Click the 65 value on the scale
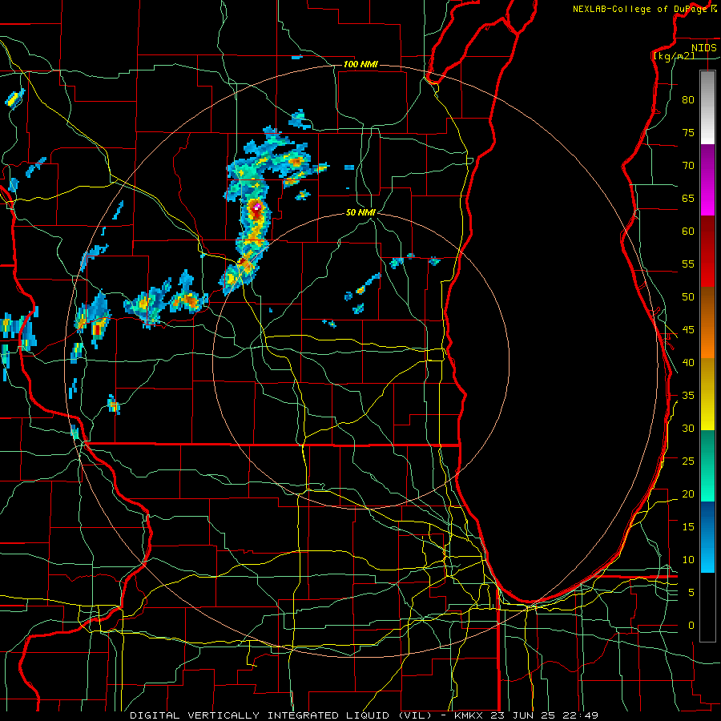This screenshot has width=721, height=721. pos(688,198)
